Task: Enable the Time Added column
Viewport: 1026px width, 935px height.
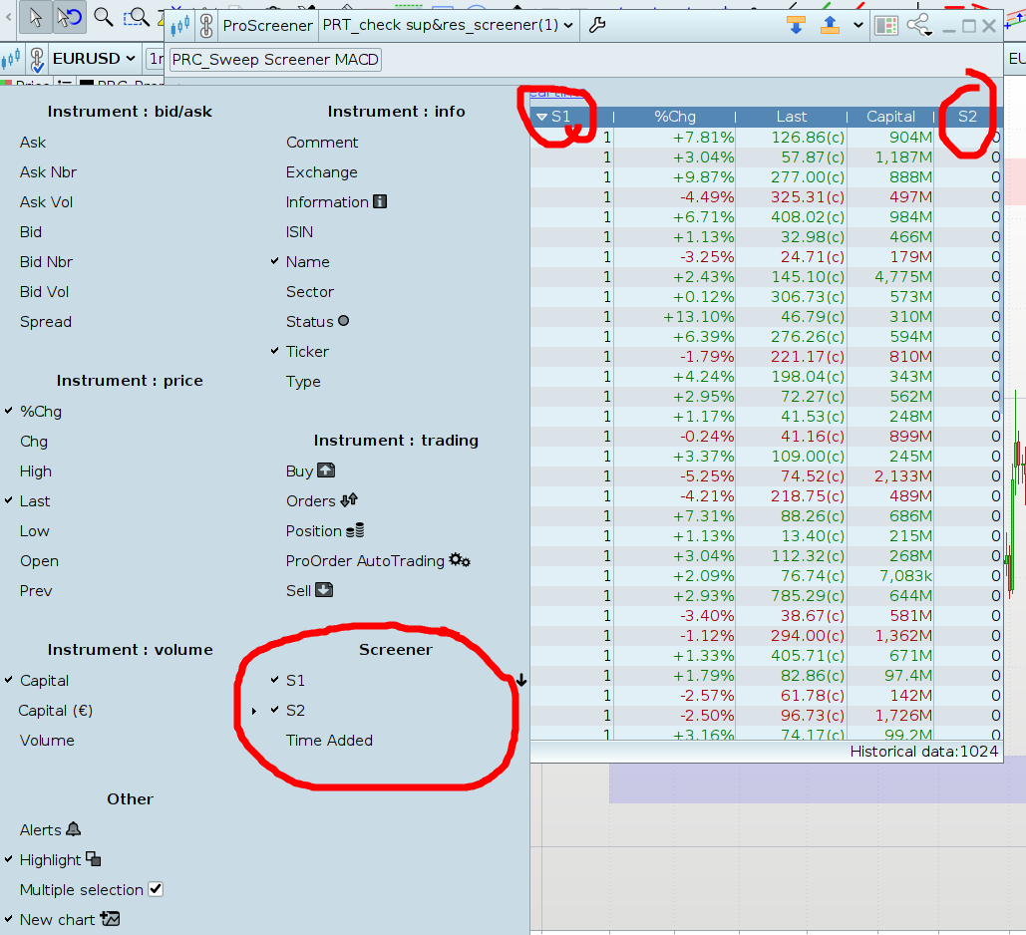Action: coord(329,740)
